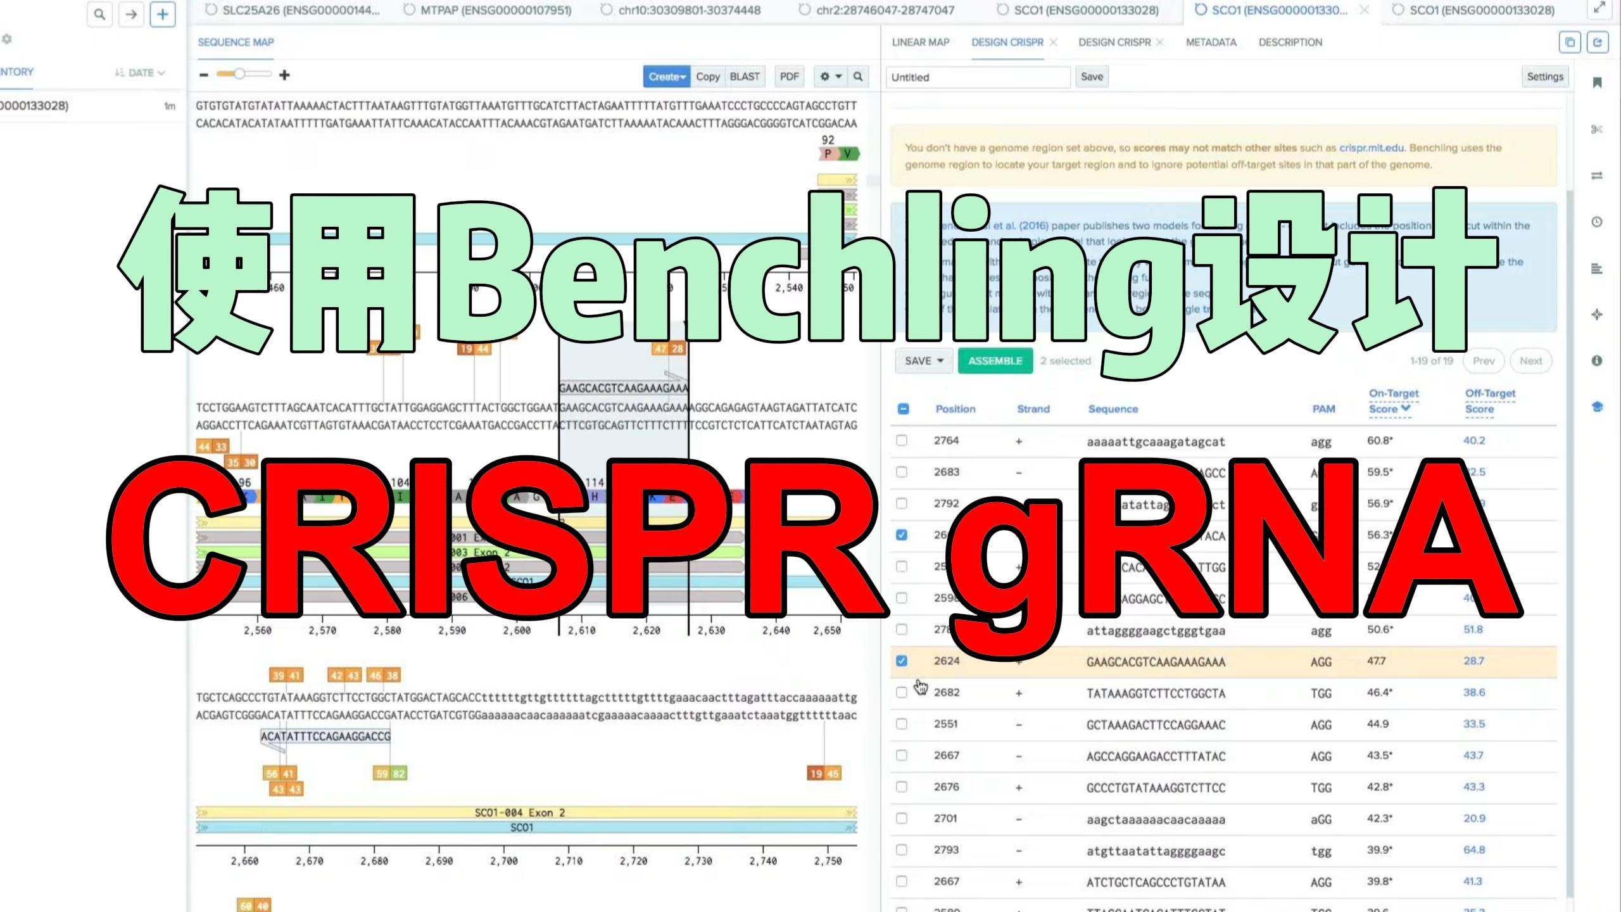Viewport: 1621px width, 912px height.
Task: Export with the PDF button
Action: click(x=790, y=77)
